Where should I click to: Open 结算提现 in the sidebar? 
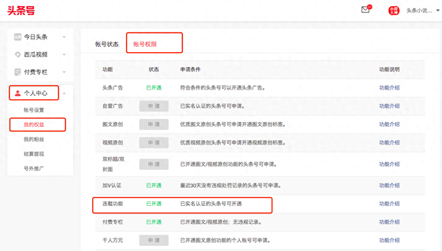point(34,154)
